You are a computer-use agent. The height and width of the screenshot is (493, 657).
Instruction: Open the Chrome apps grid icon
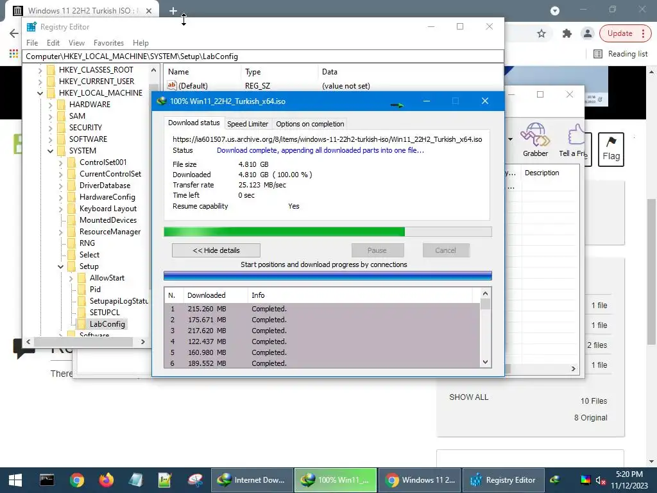(x=14, y=54)
